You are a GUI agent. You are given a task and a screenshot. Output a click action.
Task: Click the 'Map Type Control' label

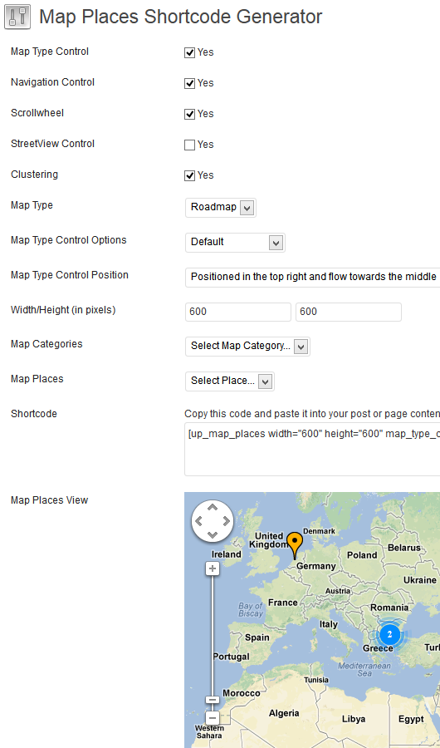pyautogui.click(x=50, y=52)
